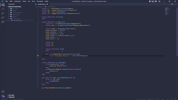Screen dimensions: 178x100
Task: Click the [YouTube] breadcrumb segment
Action: coord(39,7)
